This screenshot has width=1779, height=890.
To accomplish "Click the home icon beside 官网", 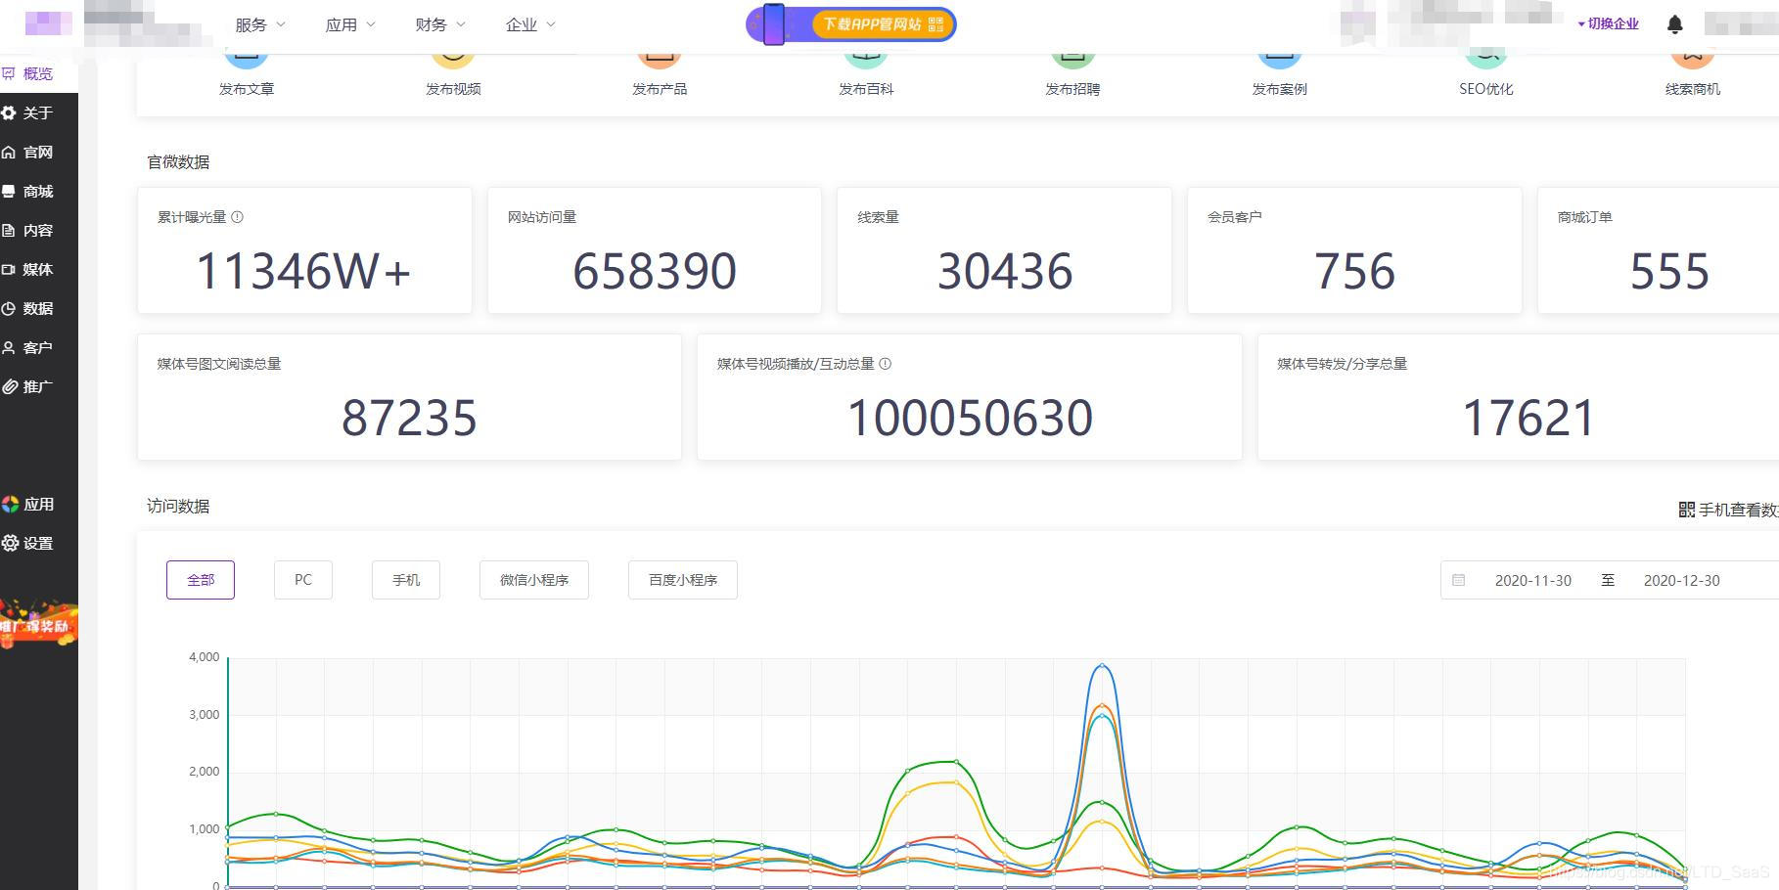I will 9,152.
